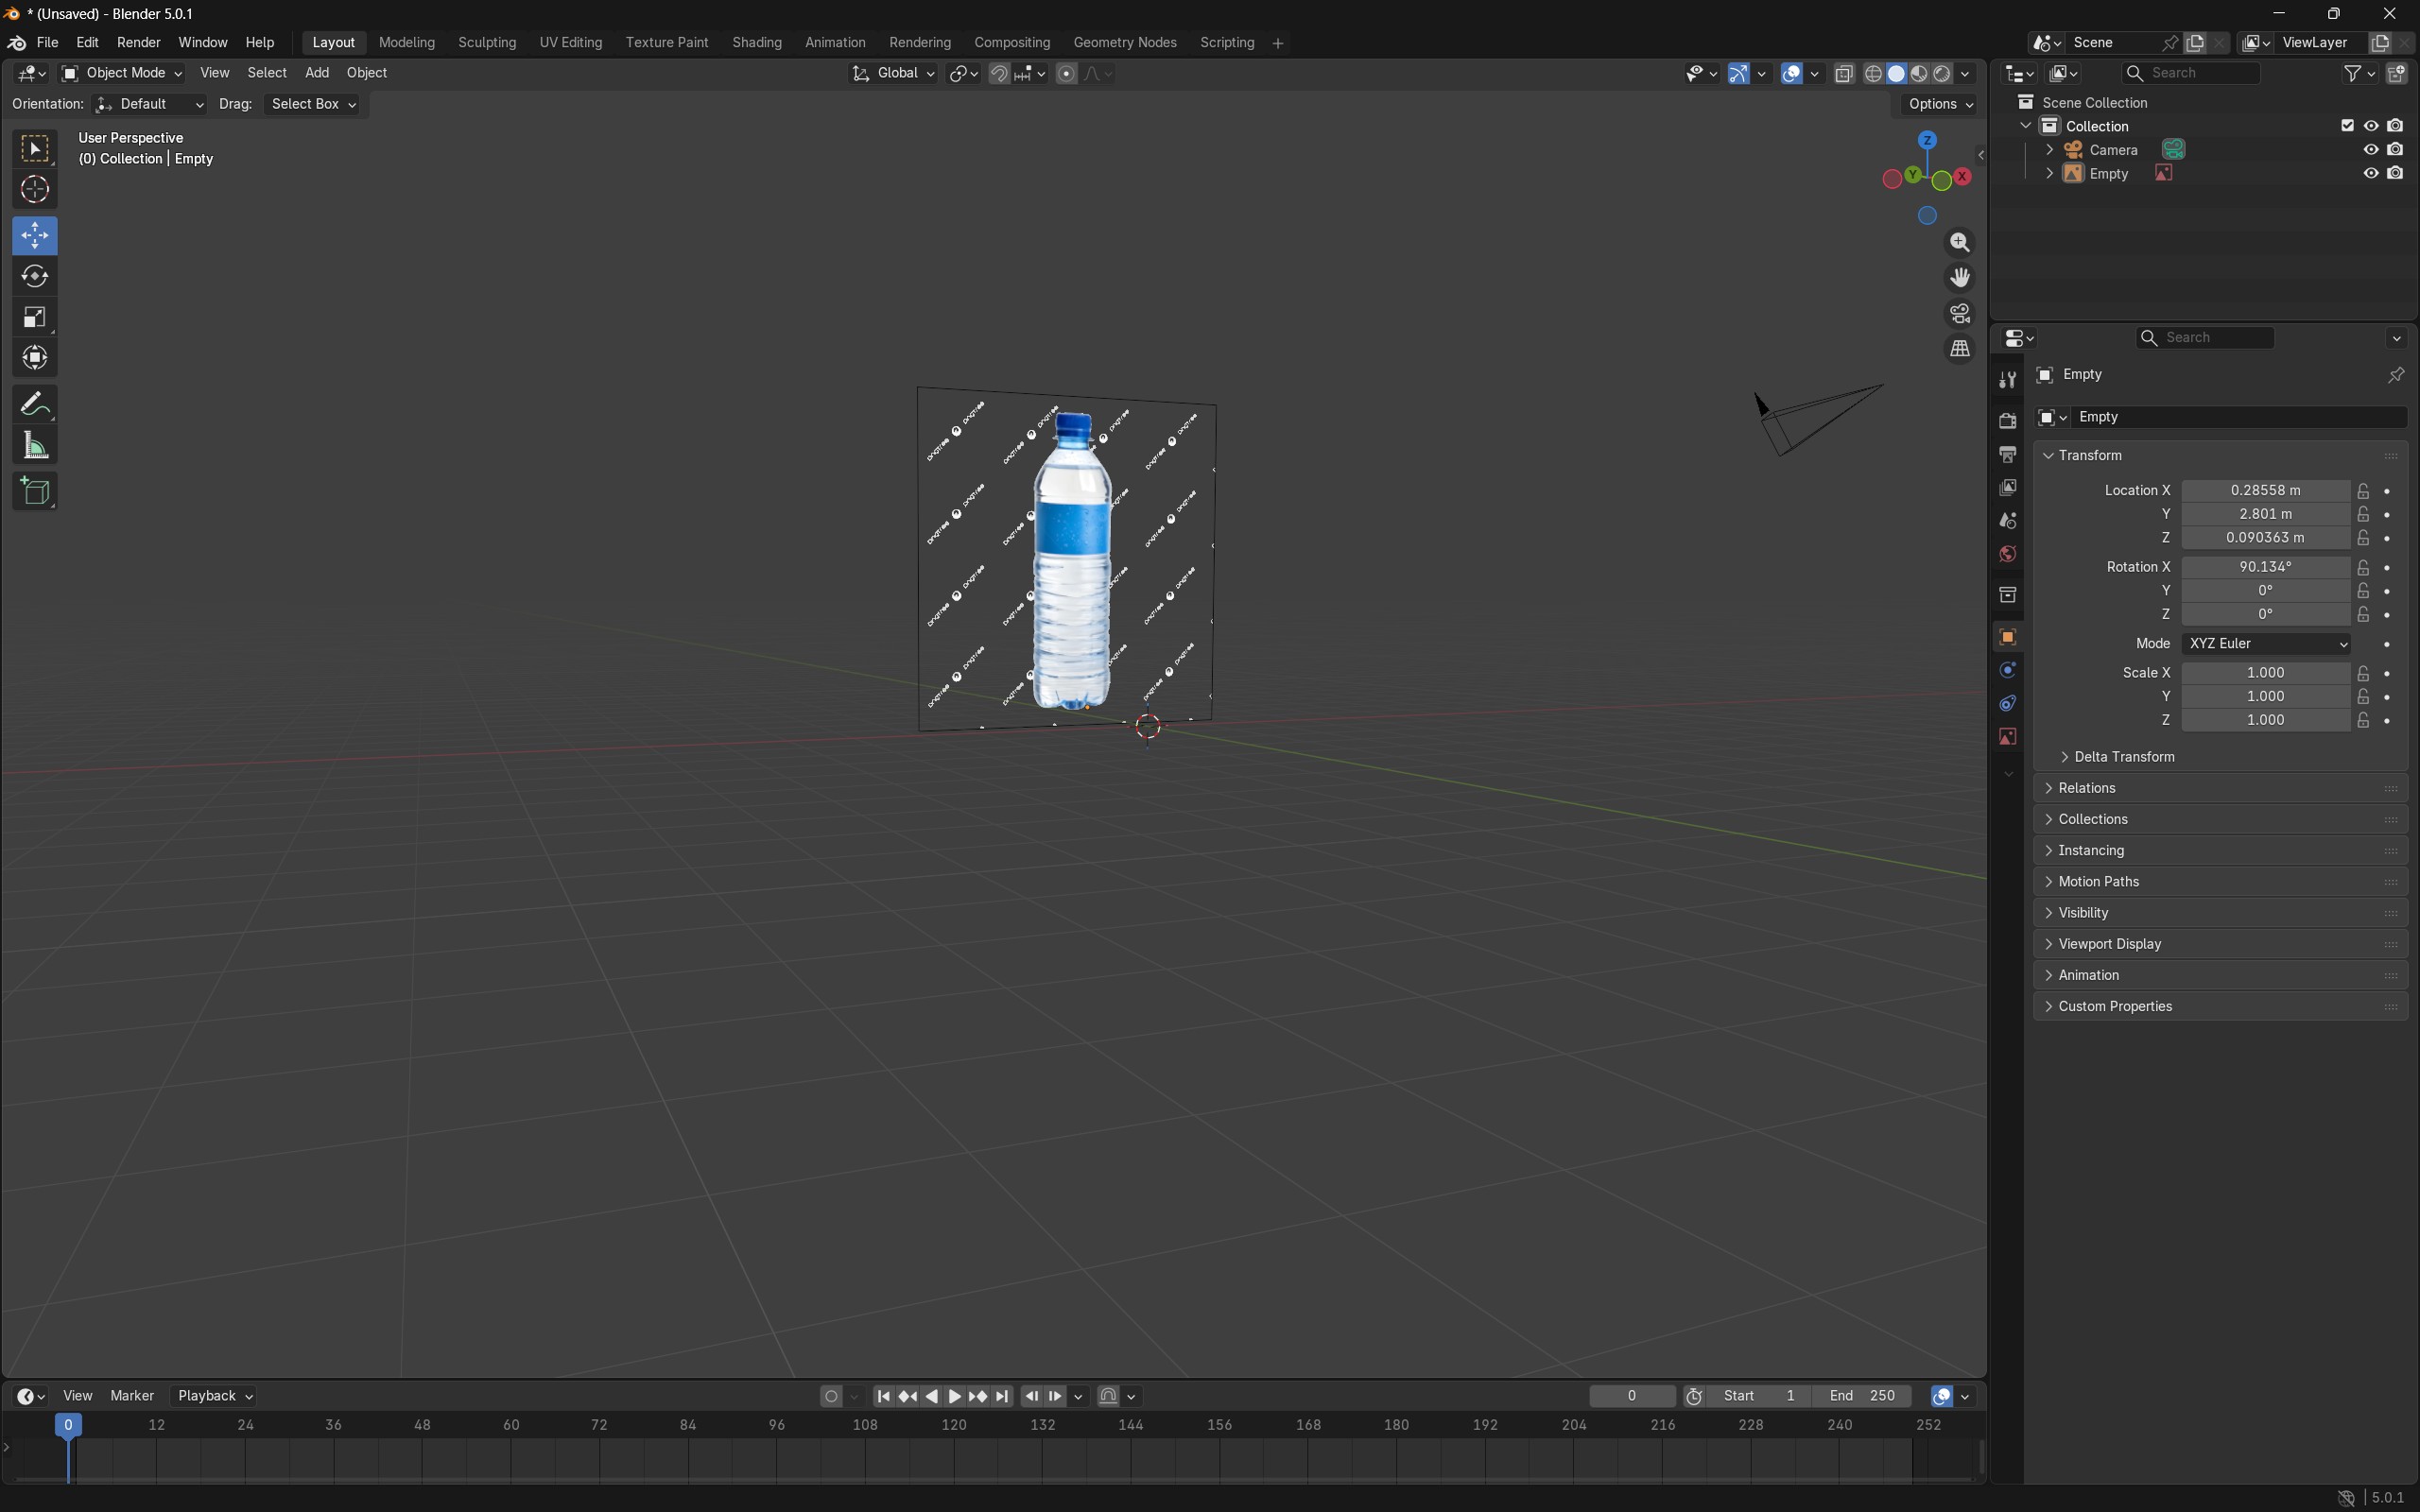Image resolution: width=2420 pixels, height=1512 pixels.
Task: Uncheck Collection exclude checkbox
Action: pyautogui.click(x=2347, y=126)
